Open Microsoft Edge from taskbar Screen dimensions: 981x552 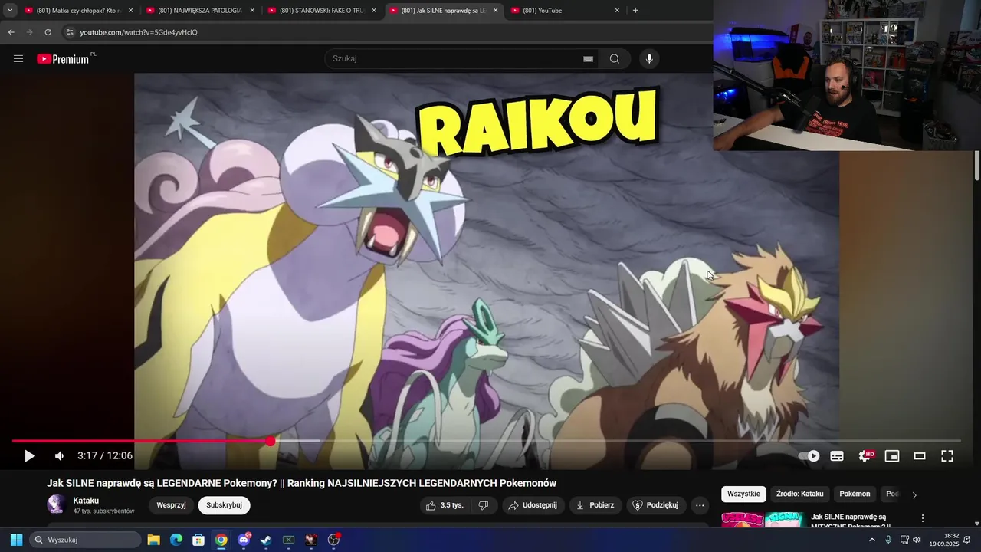(x=176, y=540)
